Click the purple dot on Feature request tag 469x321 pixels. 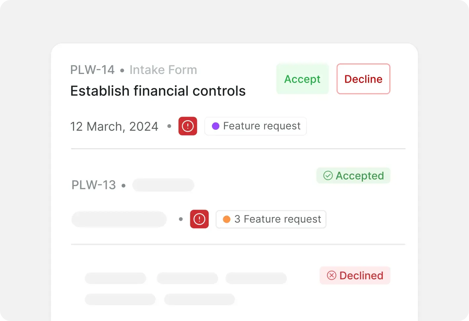215,126
